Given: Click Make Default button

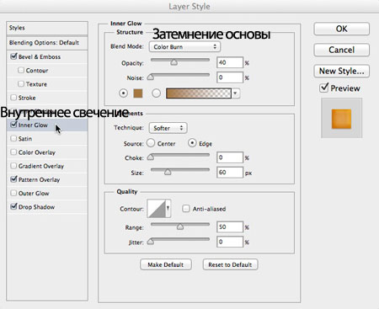Looking at the screenshot, I should (x=166, y=264).
